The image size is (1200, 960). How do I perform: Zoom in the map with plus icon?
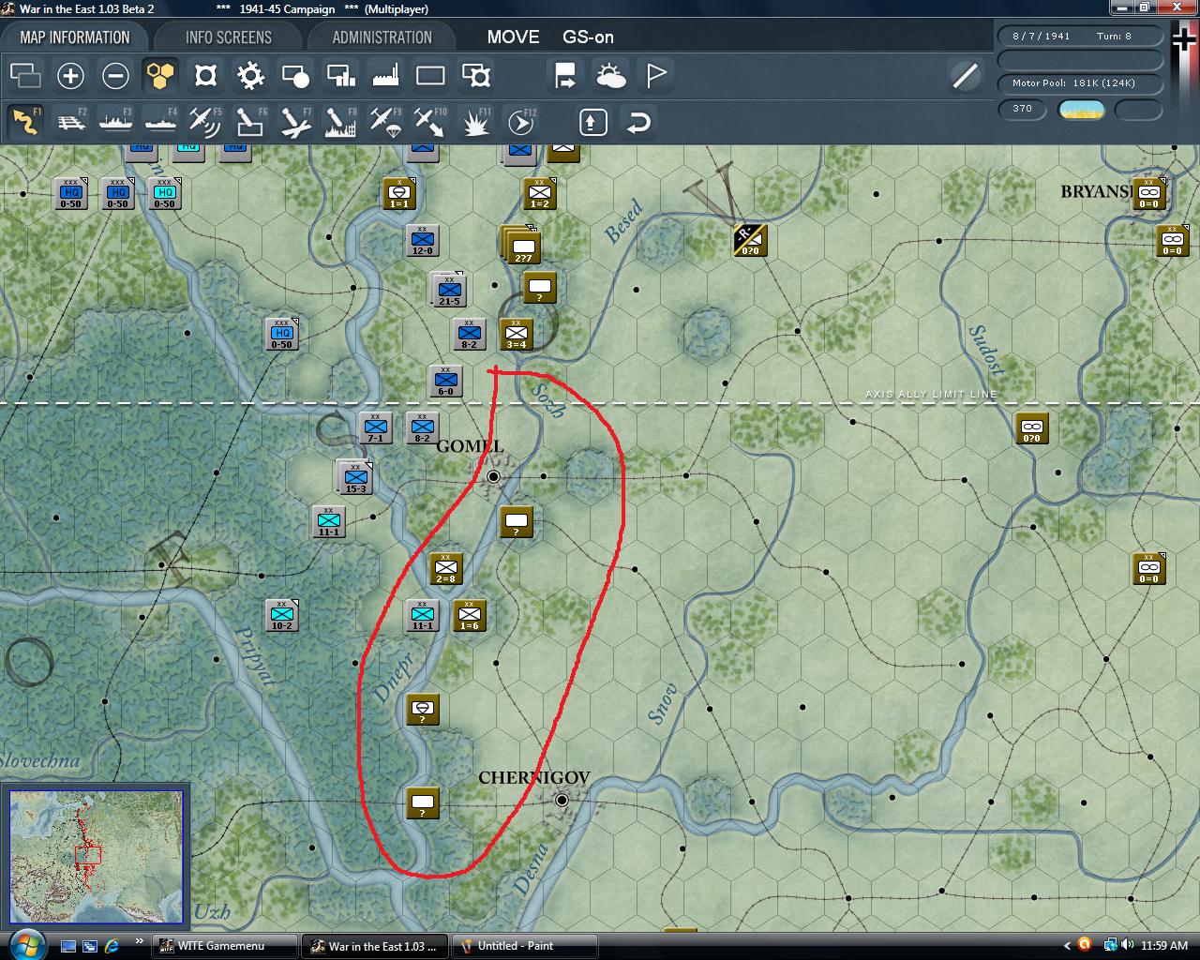(x=70, y=76)
